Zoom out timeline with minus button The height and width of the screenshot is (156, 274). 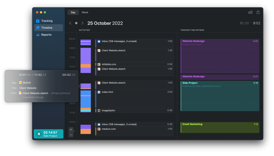click(71, 135)
